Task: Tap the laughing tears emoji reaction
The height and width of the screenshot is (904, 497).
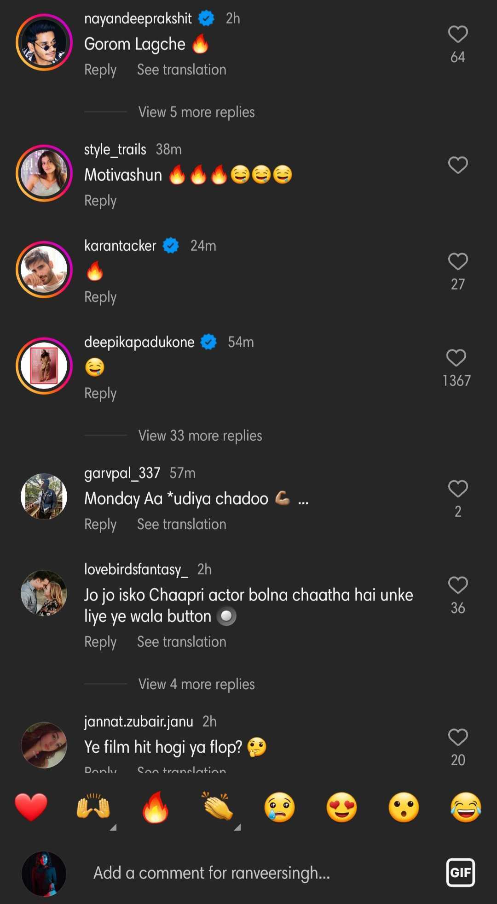Action: pos(466,808)
